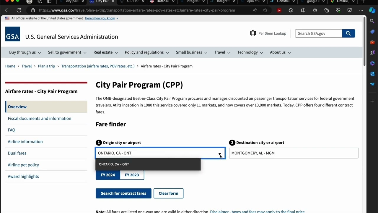Open the Destination city combo box

click(293, 153)
